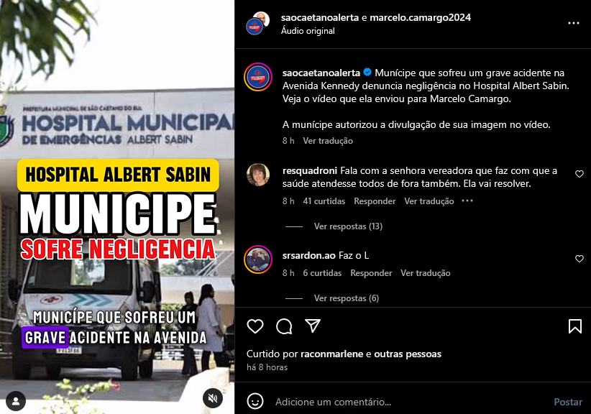Like resquadroni's comment
The width and height of the screenshot is (591, 414).
point(579,174)
